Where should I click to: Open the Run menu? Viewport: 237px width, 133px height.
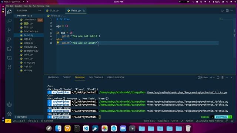(34, 6)
